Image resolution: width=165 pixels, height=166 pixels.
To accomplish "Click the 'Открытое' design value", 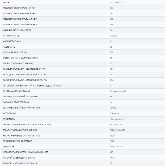I will (x=114, y=113).
